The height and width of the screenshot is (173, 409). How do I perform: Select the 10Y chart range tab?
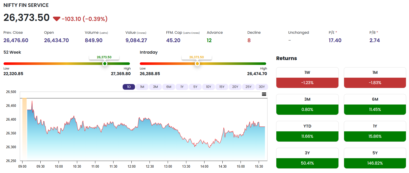[209, 87]
